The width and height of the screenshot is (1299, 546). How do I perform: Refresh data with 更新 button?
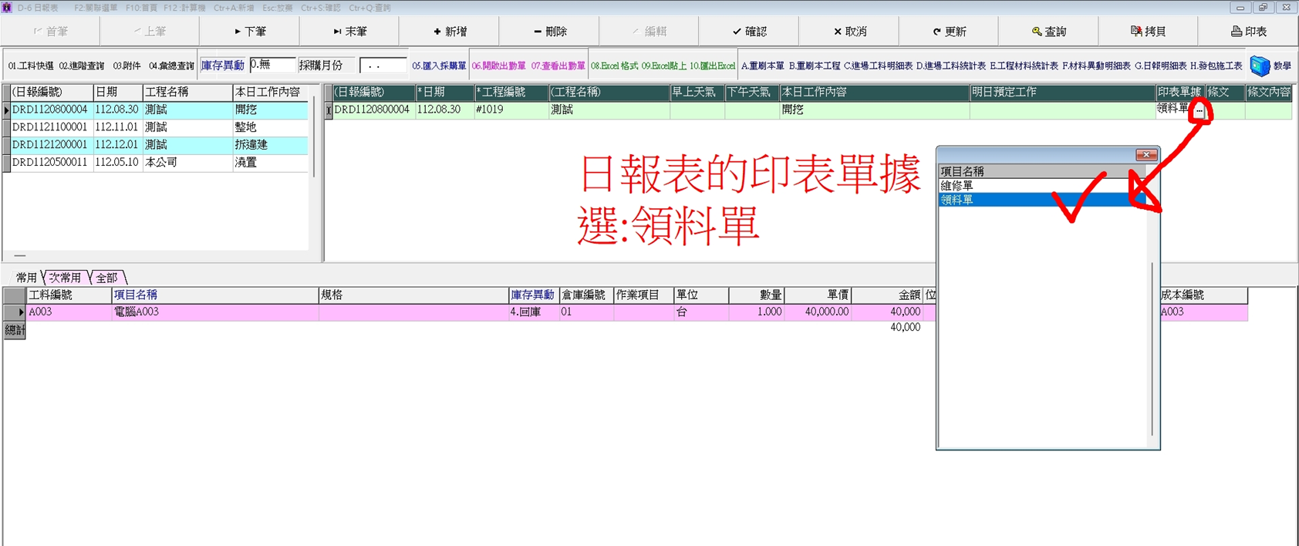(x=949, y=32)
